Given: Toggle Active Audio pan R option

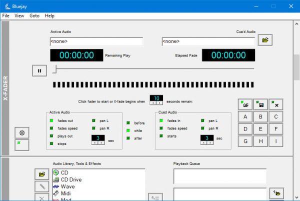Looking at the screenshot, I should 93,128.
